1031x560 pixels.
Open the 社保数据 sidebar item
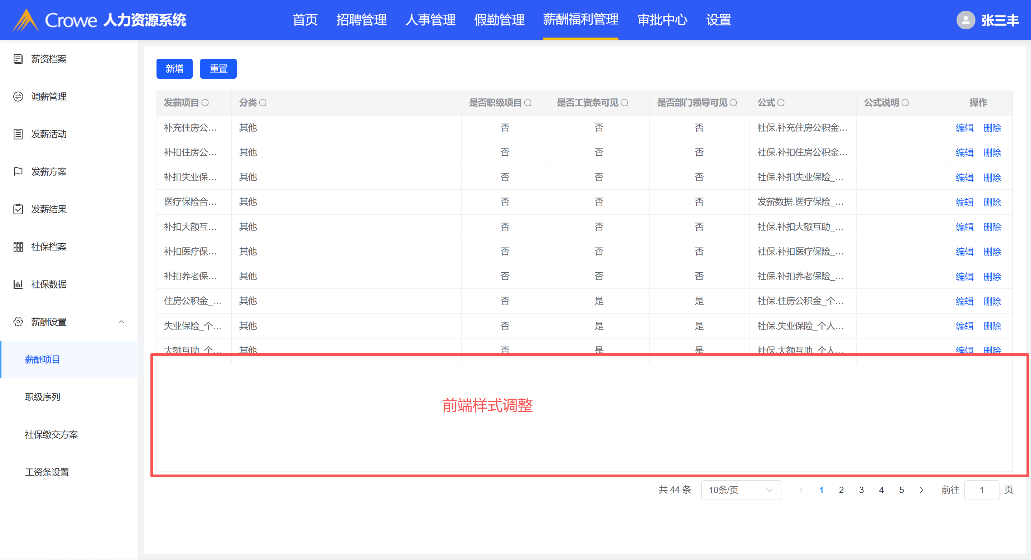pos(49,284)
